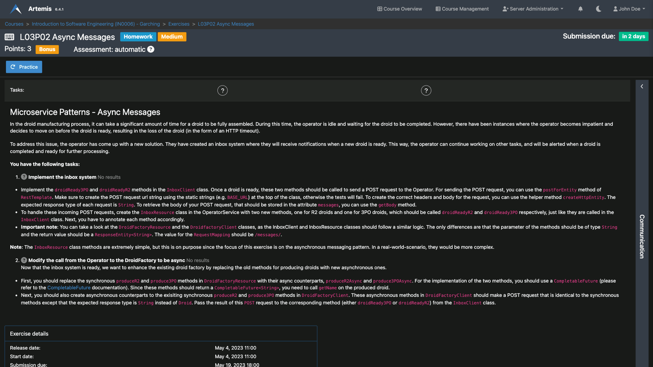653x367 pixels.
Task: Click the right question mark in the Tasks bar
Action: (426, 90)
